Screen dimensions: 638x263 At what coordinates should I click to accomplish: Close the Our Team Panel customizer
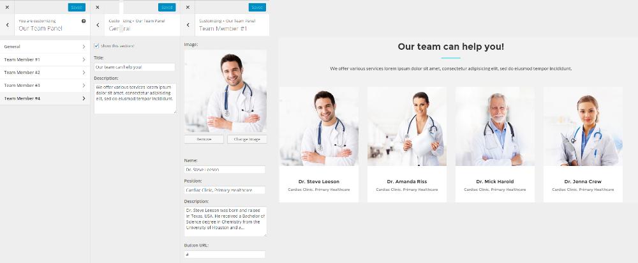tap(7, 7)
